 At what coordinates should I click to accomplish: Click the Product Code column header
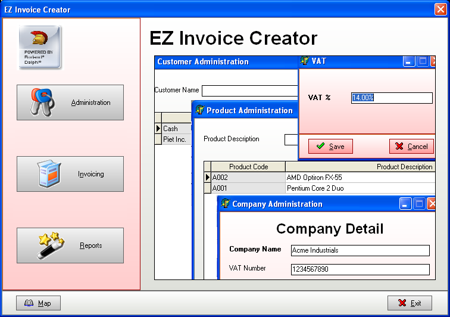coord(248,167)
